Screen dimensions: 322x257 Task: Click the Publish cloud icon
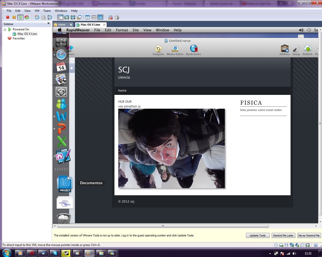(x=308, y=50)
